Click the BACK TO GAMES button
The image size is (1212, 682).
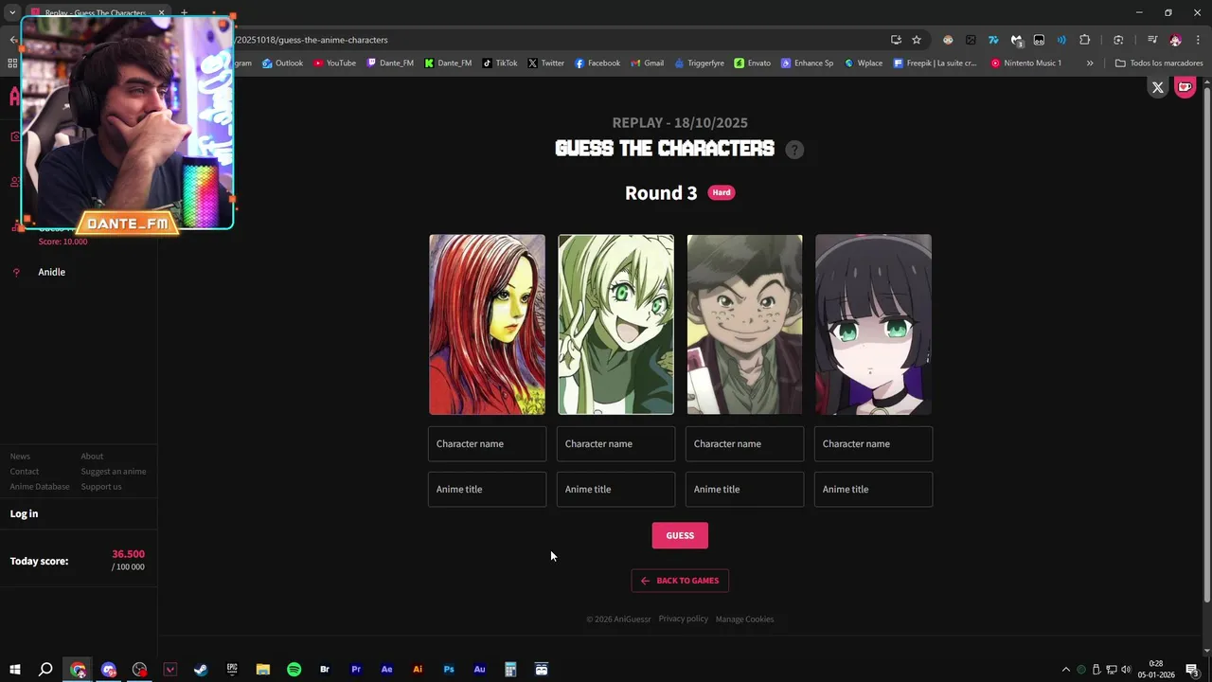680,581
